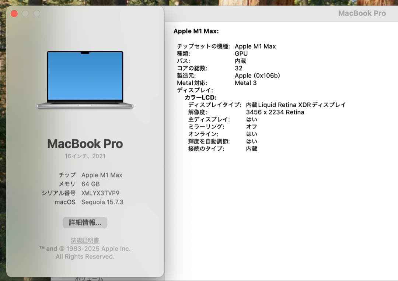
Task: Click the 16インチ、2021 model text
Action: [85, 156]
